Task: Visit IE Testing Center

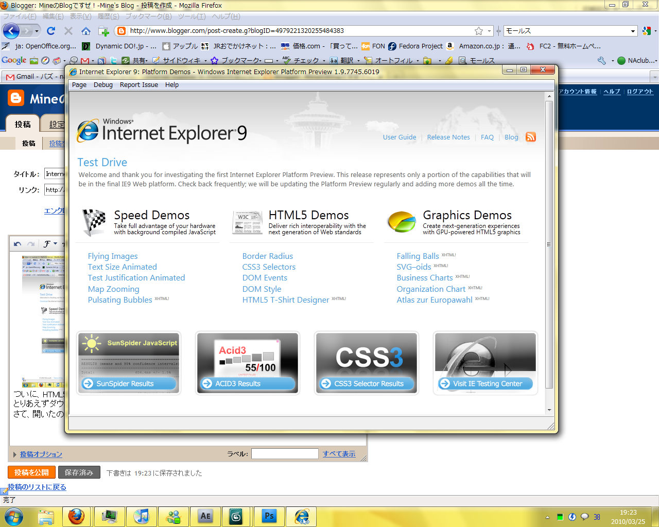Action: pos(485,383)
